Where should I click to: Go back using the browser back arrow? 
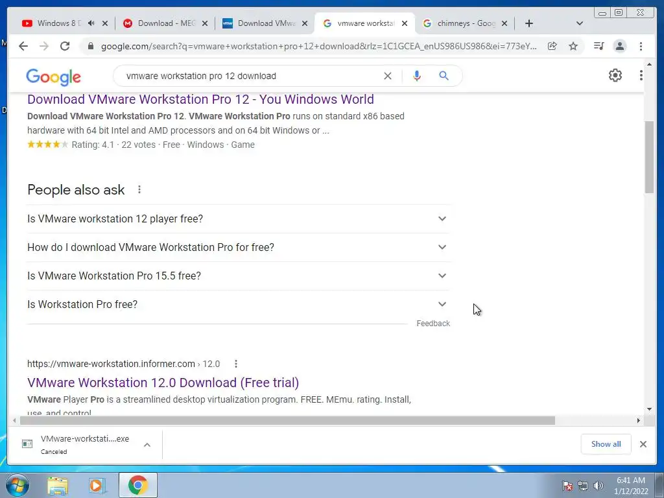tap(23, 46)
